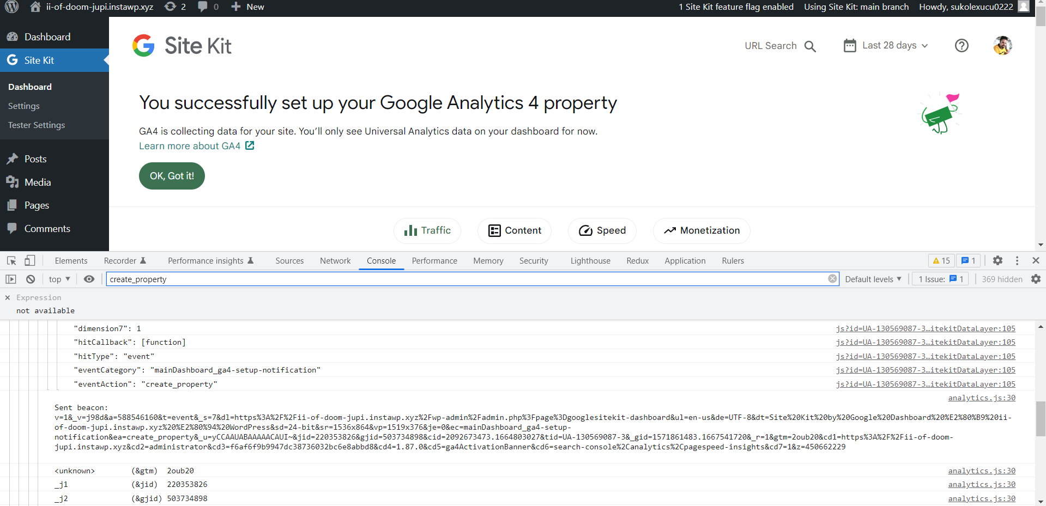Open the top frame context dropdown
The height and width of the screenshot is (506, 1046).
[x=59, y=279]
